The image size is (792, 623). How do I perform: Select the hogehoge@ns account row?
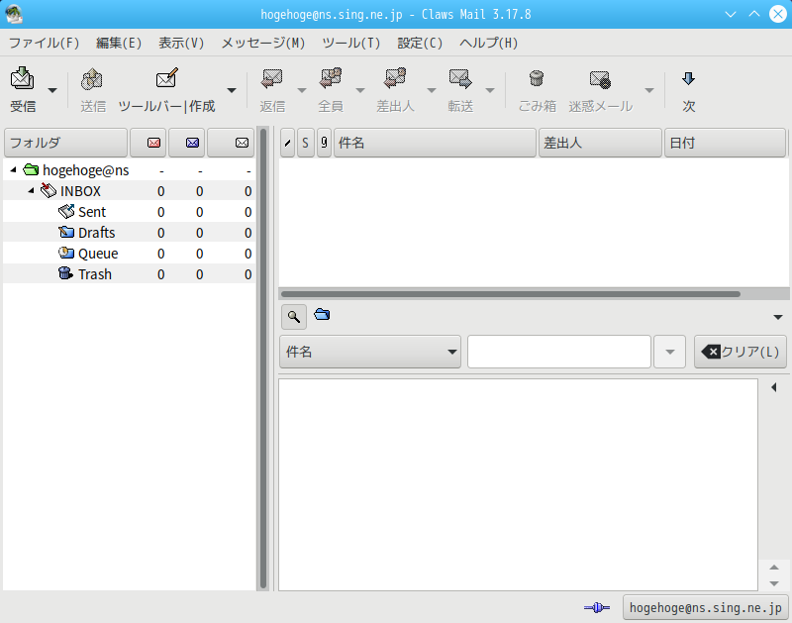[x=129, y=170]
